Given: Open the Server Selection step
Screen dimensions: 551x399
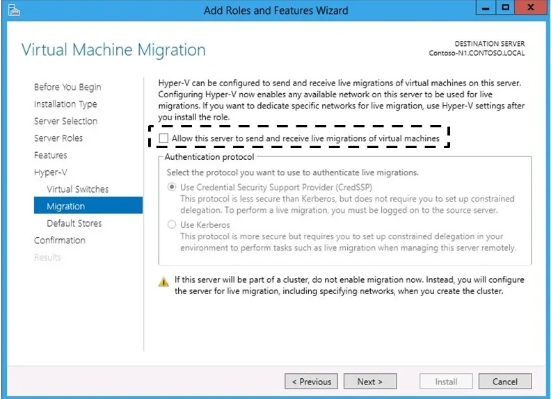Looking at the screenshot, I should 65,121.
